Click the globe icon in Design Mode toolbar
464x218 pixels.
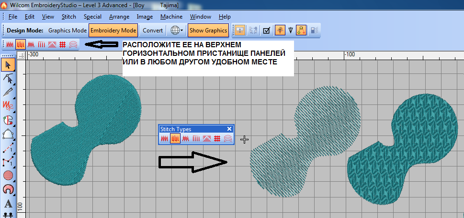(175, 31)
